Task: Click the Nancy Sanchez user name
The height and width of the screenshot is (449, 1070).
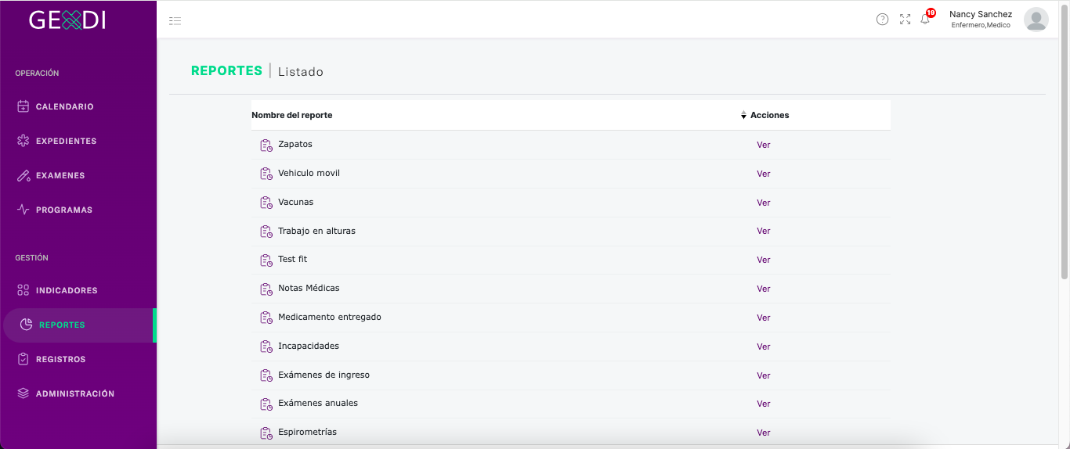Action: tap(981, 14)
